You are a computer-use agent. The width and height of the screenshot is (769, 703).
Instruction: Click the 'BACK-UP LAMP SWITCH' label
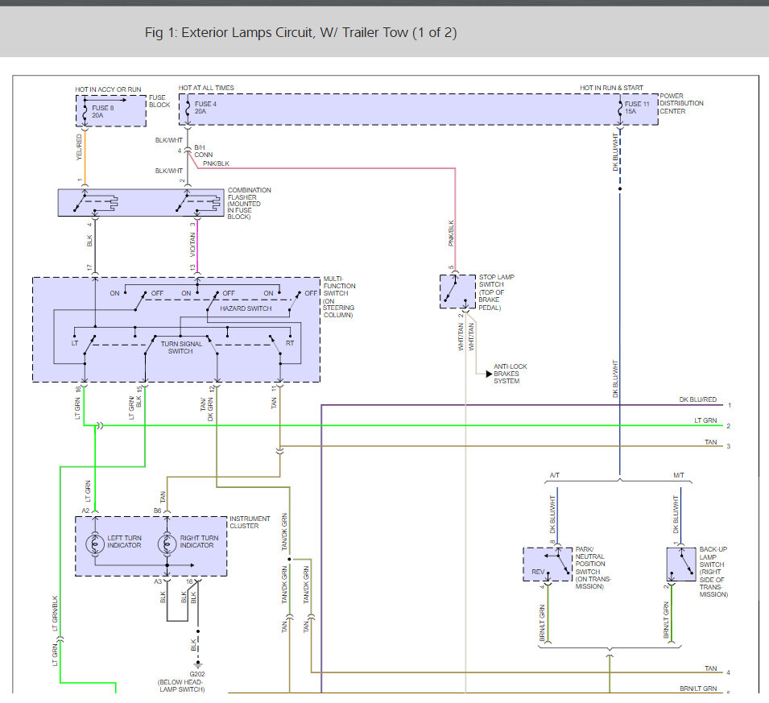[x=713, y=572]
